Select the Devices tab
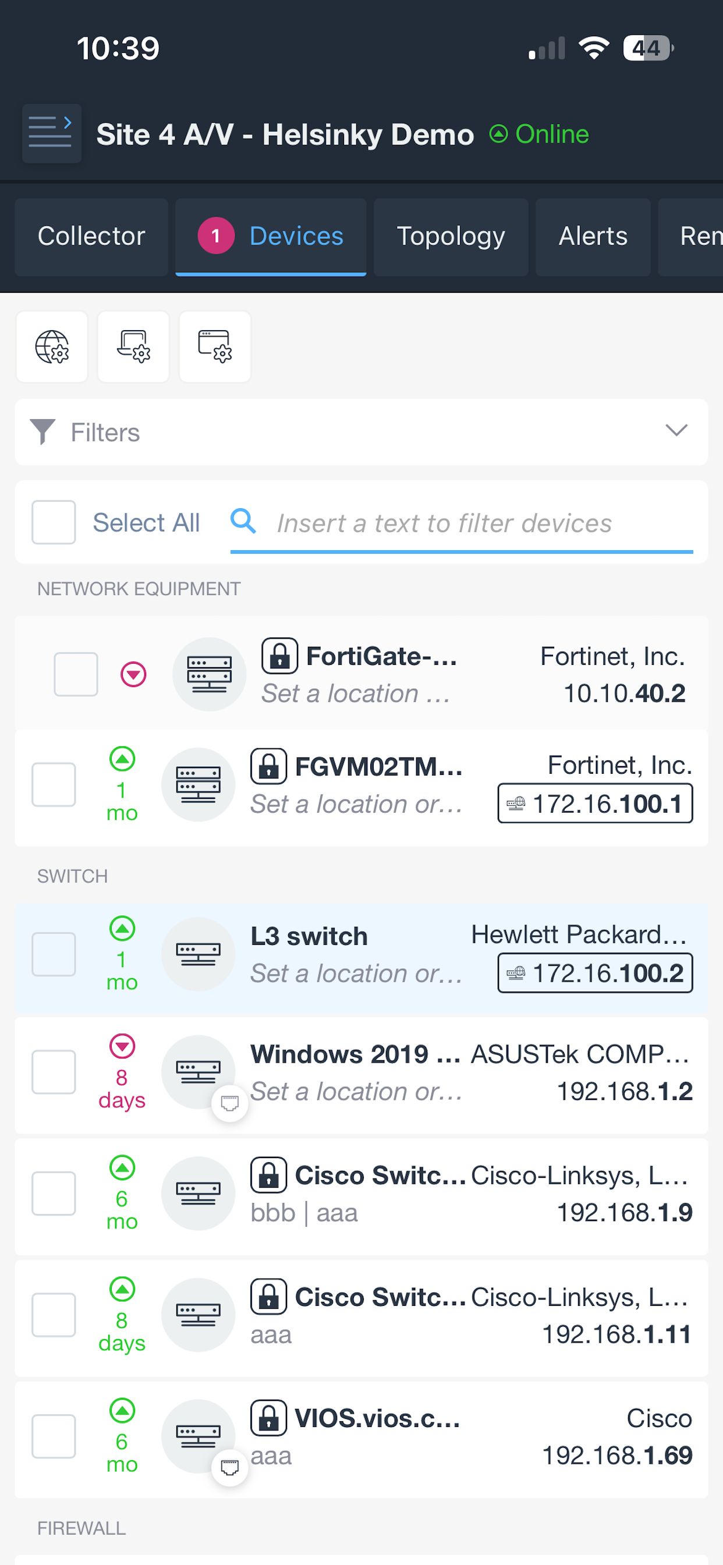The height and width of the screenshot is (1565, 723). [271, 236]
